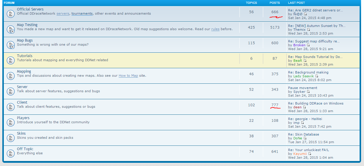Image resolution: width=364 pixels, height=166 pixels.
Task: Open the Players forum
Action: pyautogui.click(x=23, y=118)
